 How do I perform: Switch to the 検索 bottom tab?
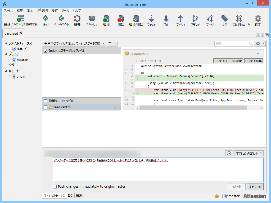click(79, 195)
